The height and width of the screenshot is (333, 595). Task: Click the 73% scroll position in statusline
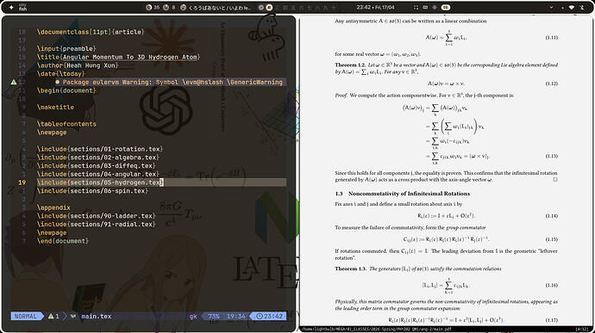click(x=214, y=316)
